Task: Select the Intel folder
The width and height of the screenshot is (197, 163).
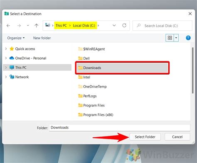Action: coord(84,77)
